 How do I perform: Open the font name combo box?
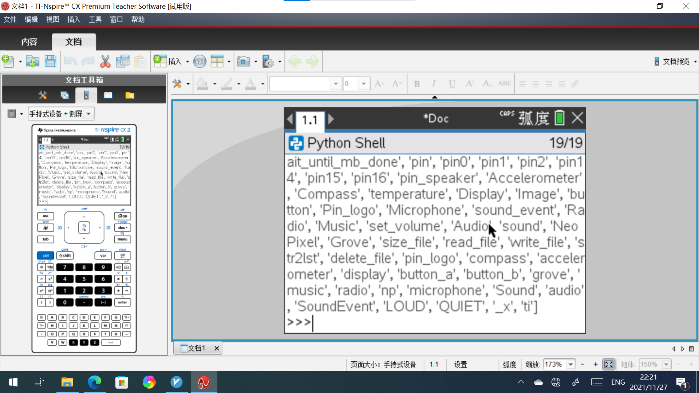point(306,84)
